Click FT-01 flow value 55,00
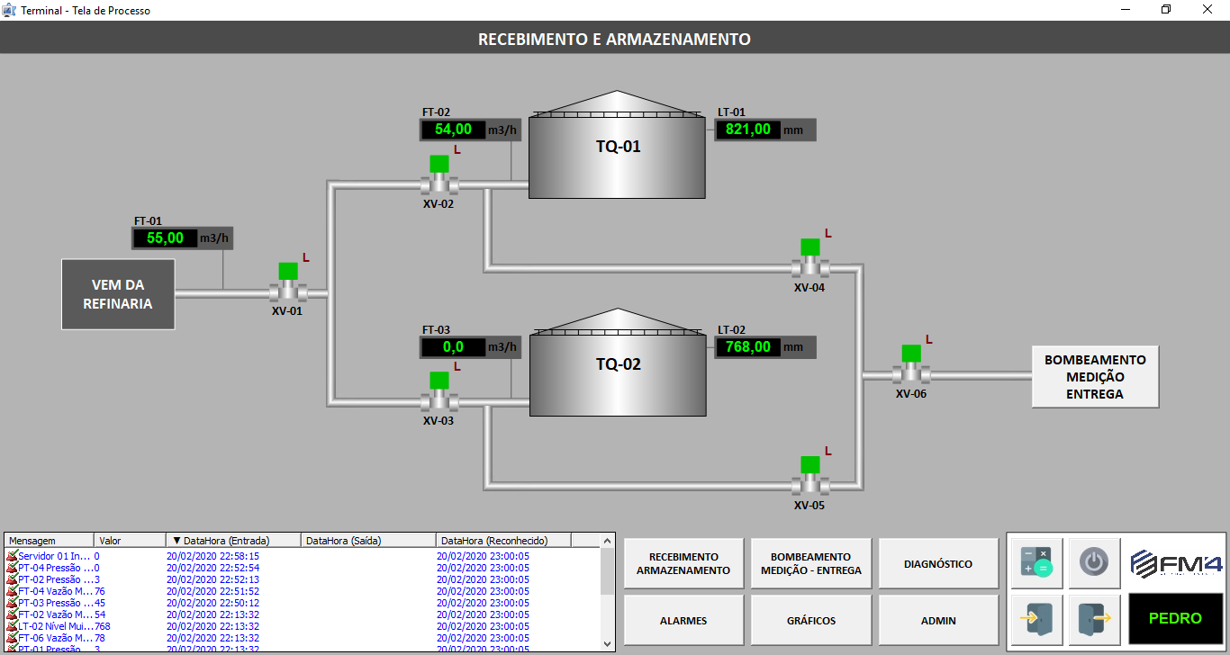 pyautogui.click(x=165, y=238)
